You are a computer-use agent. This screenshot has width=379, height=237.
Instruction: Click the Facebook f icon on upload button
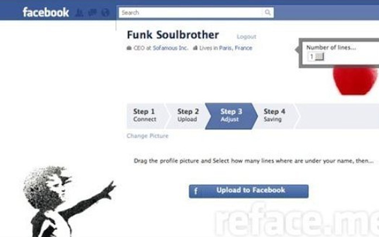click(x=196, y=191)
